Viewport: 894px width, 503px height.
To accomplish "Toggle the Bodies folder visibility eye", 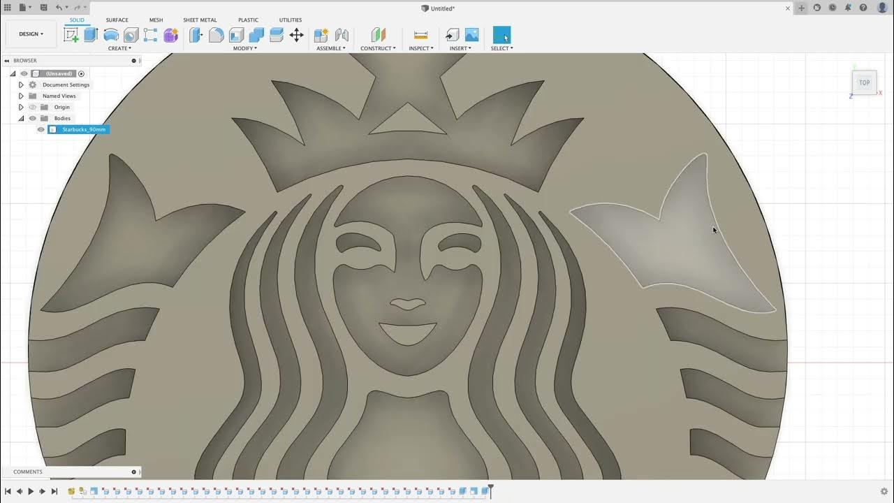I will (x=32, y=118).
